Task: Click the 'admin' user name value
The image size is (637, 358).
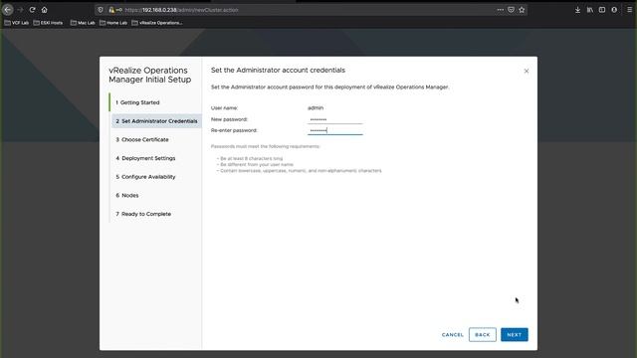Action: tap(316, 108)
